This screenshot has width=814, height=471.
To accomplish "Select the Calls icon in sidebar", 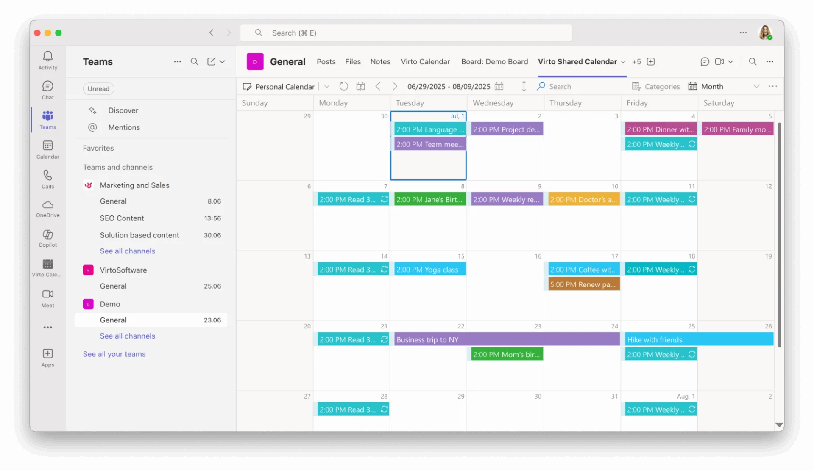I will 47,179.
